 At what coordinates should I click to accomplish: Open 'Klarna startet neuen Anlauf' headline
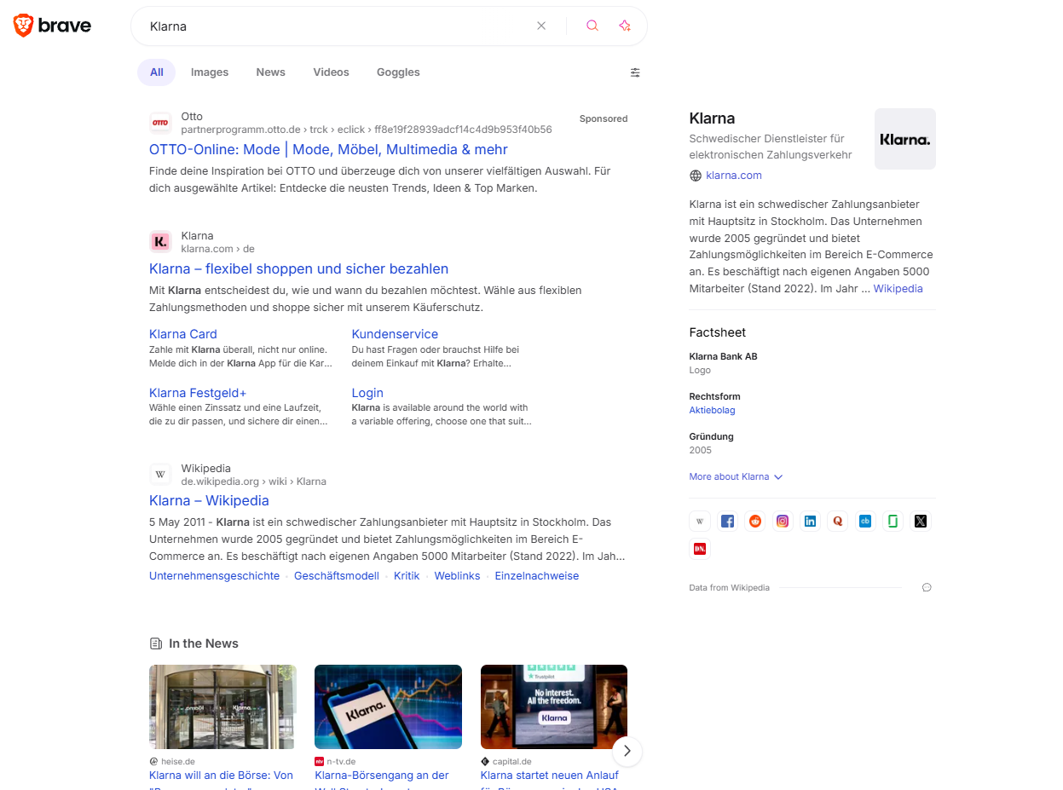tap(550, 776)
